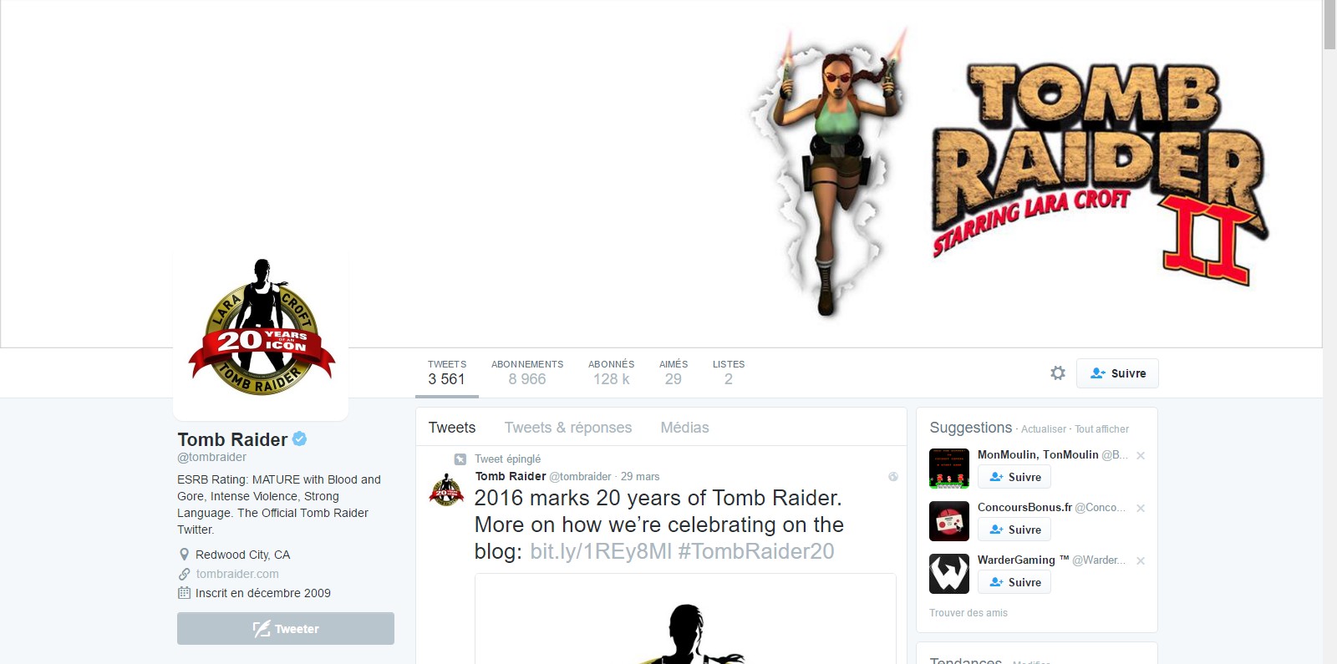The height and width of the screenshot is (664, 1337).
Task: Follow ConcoursBonus.fr with Suivre
Action: coord(1014,530)
